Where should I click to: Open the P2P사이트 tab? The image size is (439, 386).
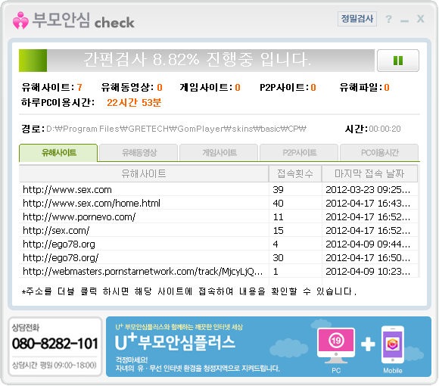click(x=299, y=153)
